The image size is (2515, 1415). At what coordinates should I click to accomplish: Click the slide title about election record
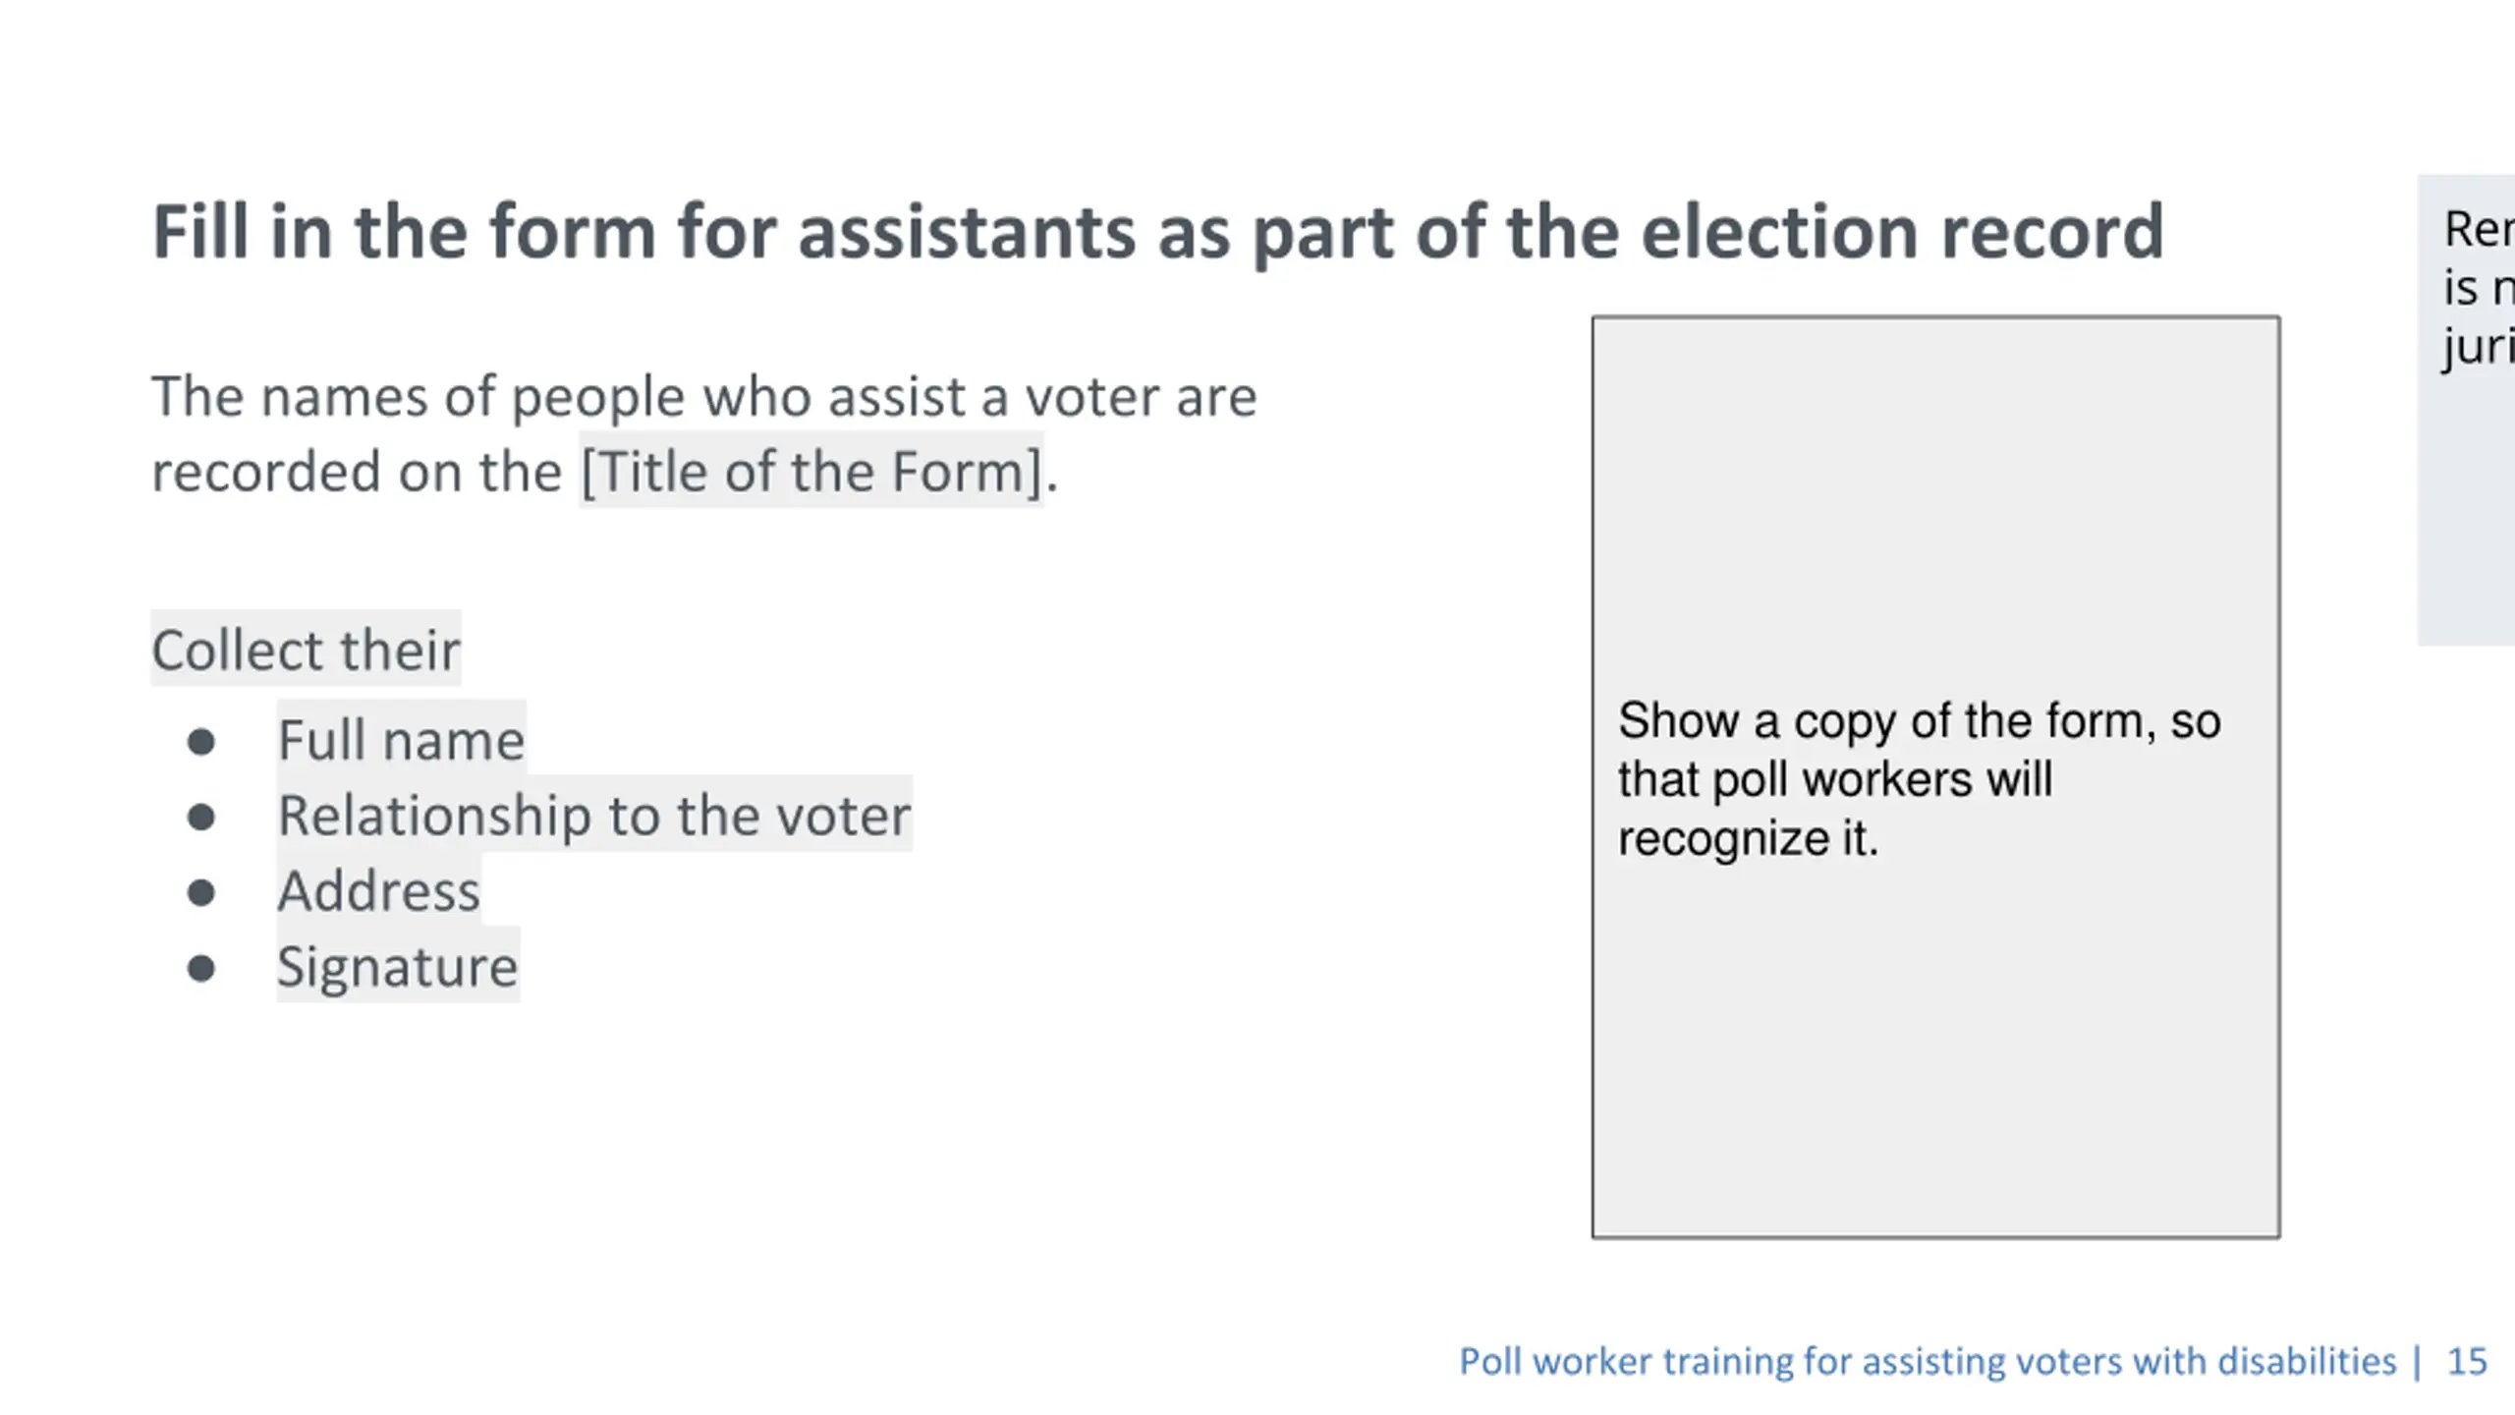(1157, 233)
